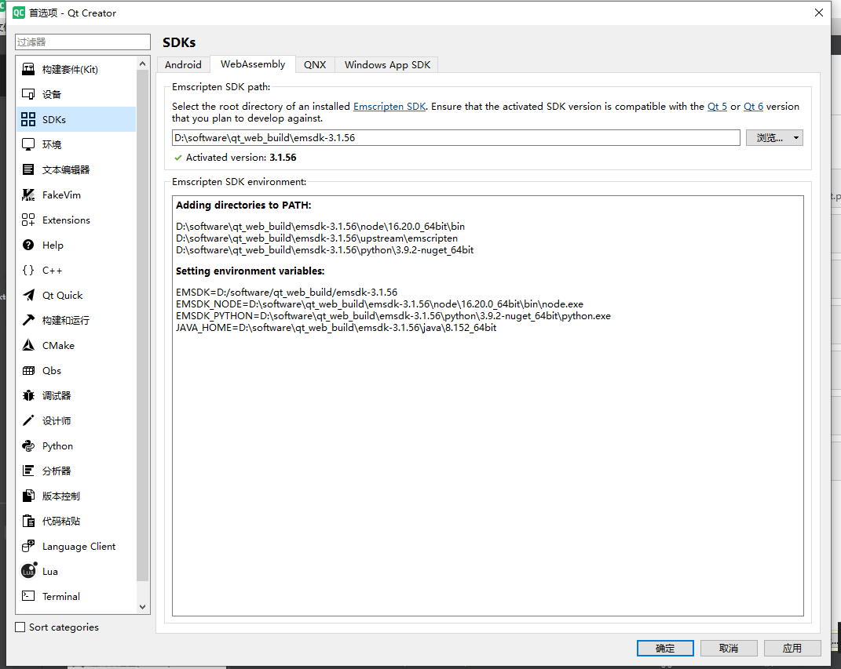Click the python\3.9.2-nuget_64bit PATH directory line
The image size is (841, 669).
click(324, 250)
